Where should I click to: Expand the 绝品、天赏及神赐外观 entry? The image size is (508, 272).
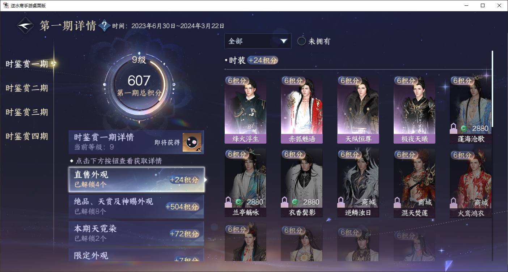coord(136,207)
